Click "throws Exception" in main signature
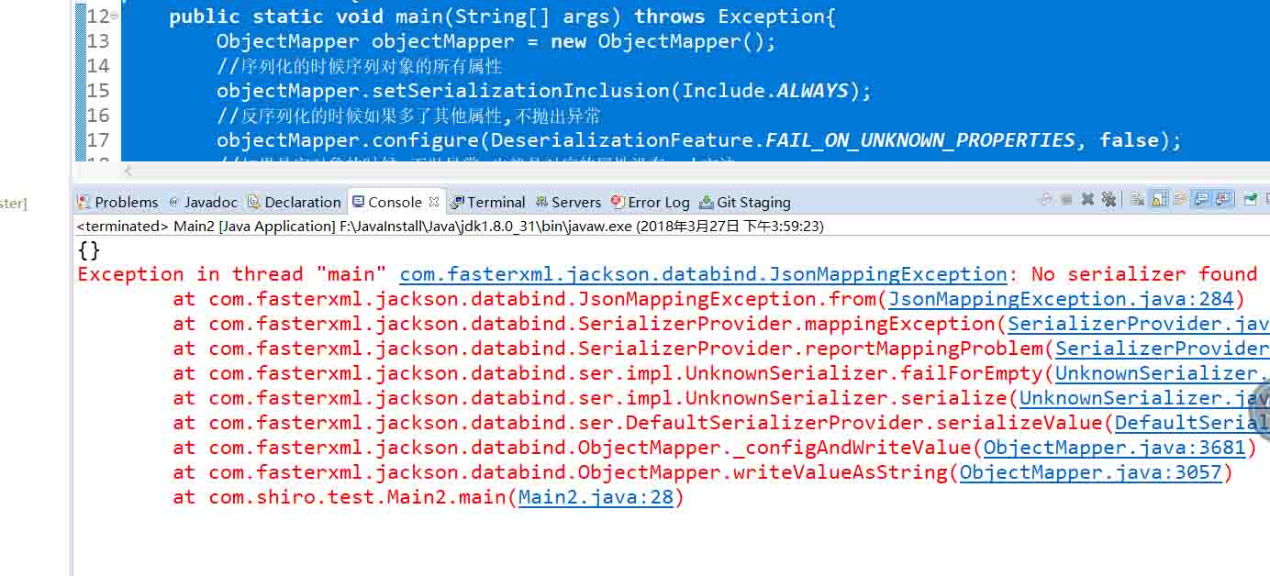The height and width of the screenshot is (576, 1270). point(730,17)
